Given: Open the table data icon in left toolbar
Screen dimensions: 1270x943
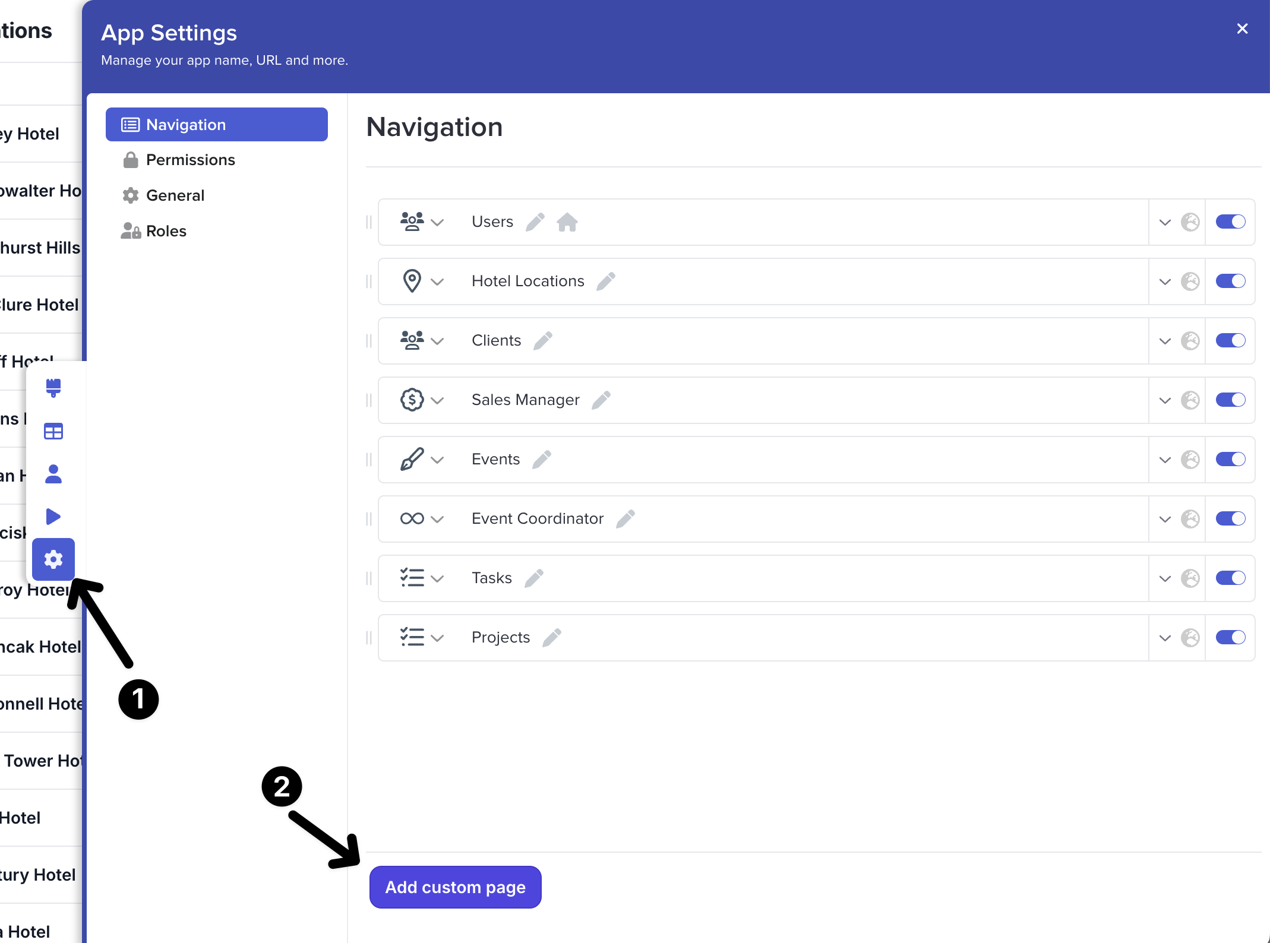Looking at the screenshot, I should [x=53, y=431].
